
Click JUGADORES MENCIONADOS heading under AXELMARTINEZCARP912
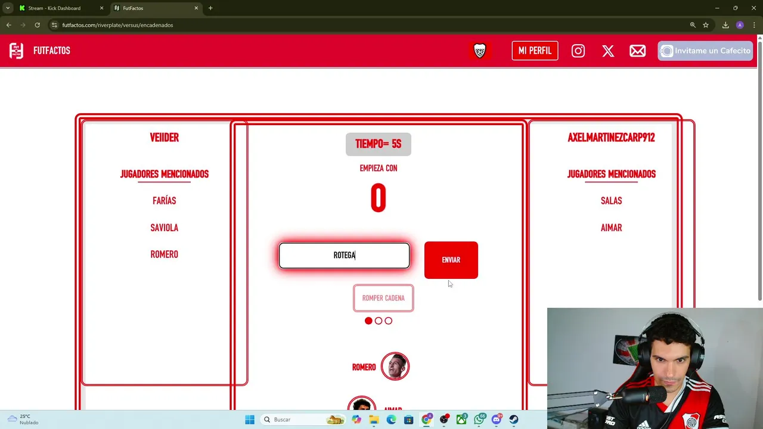[x=611, y=174]
